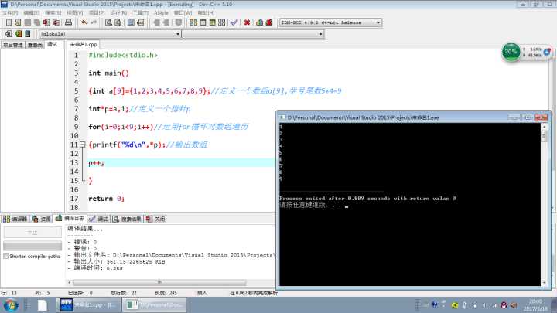Open the 帮助[H] menu
The height and width of the screenshot is (313, 557).
click(x=206, y=13)
